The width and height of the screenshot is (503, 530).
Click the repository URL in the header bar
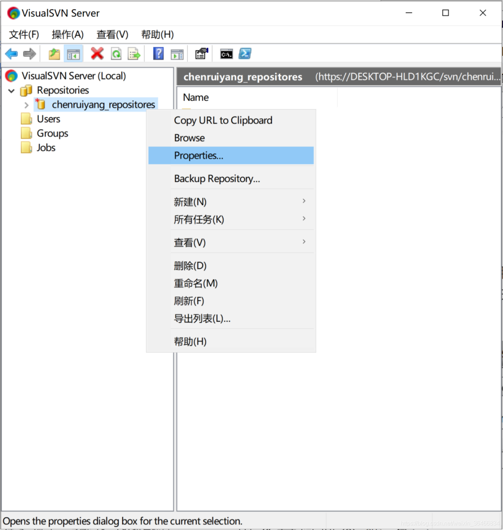pyautogui.click(x=407, y=77)
